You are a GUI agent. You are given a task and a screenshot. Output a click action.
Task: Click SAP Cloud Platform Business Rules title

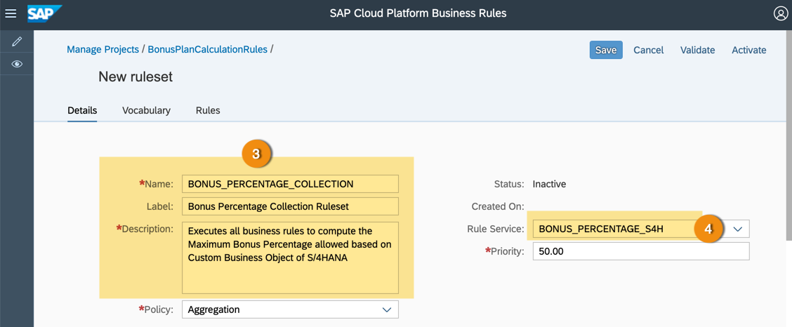coord(418,13)
